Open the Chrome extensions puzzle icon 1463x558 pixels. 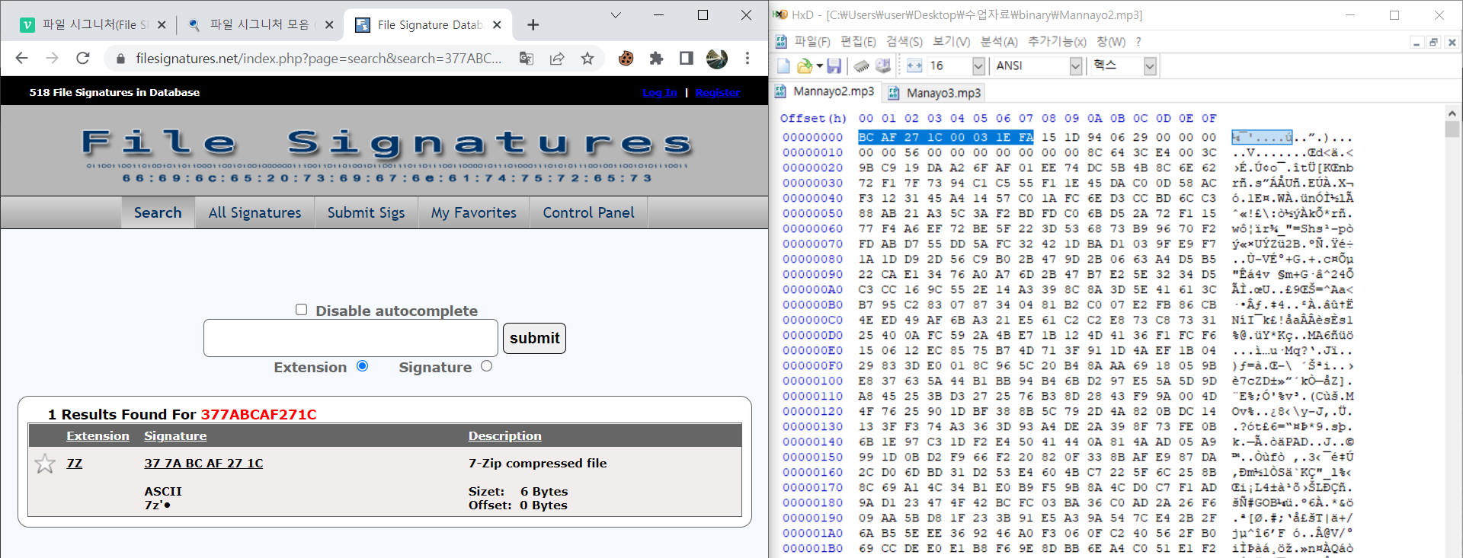coord(656,59)
